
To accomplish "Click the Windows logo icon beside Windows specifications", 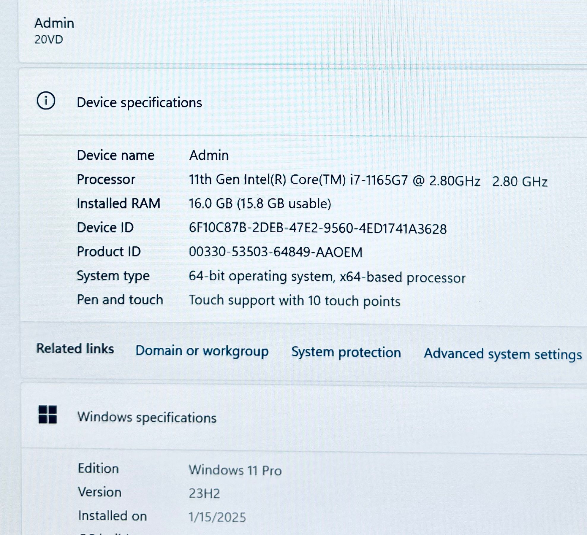I will (48, 415).
